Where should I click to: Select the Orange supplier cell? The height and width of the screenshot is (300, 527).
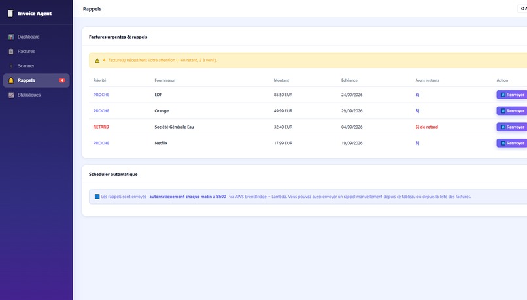(x=161, y=111)
